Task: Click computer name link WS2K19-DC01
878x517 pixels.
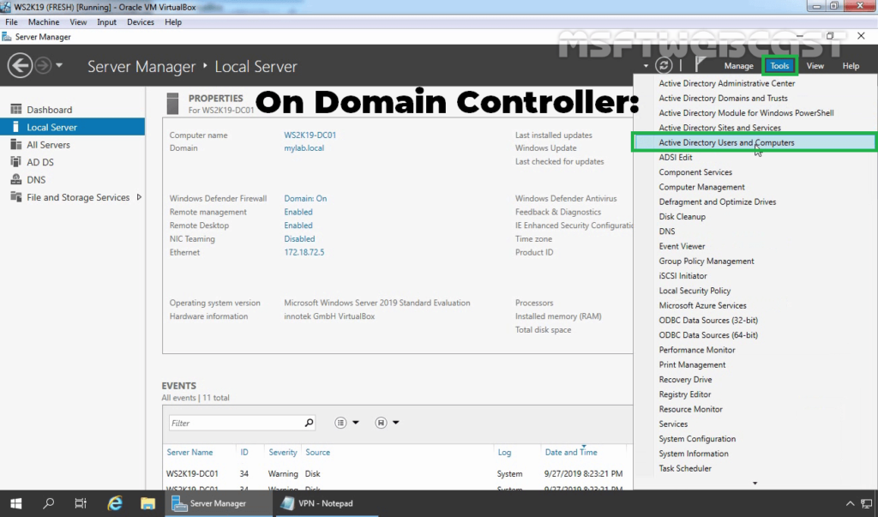Action: 310,135
